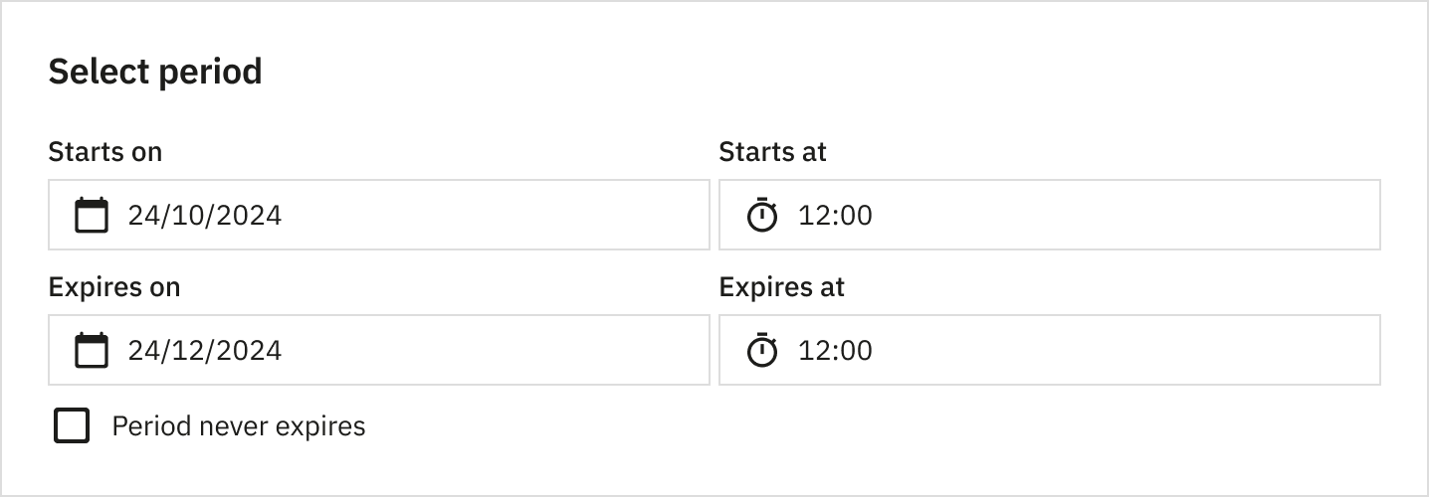Click the "Starts on" field label
The image size is (1429, 497).
(104, 152)
